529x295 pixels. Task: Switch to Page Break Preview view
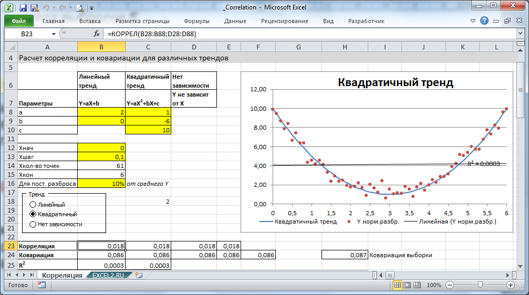point(417,285)
